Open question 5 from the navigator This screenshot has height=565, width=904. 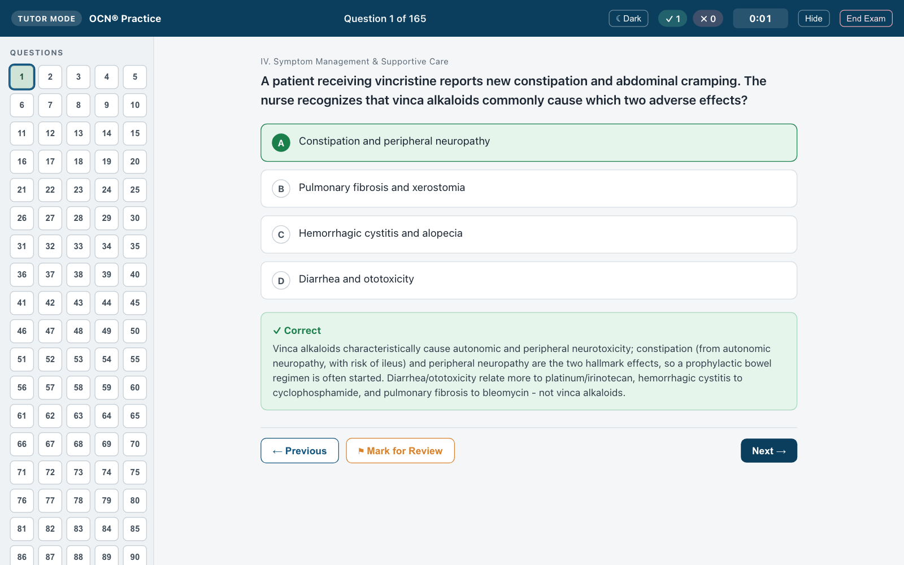click(x=135, y=77)
